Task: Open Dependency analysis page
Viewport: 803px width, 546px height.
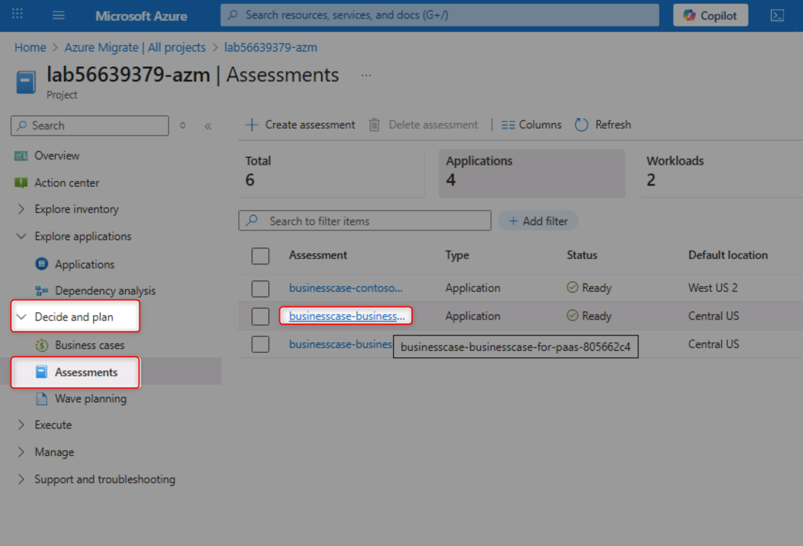Action: pyautogui.click(x=106, y=291)
